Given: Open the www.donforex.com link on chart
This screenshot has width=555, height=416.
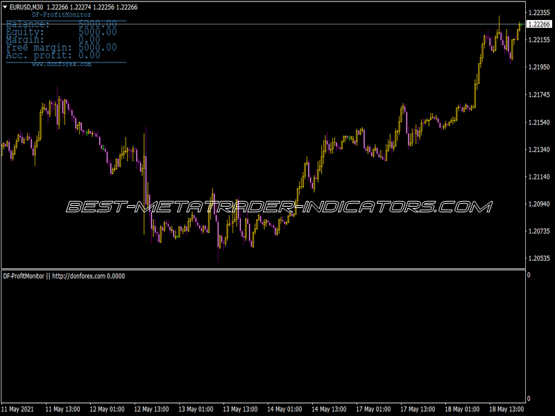Looking at the screenshot, I should 62,64.
